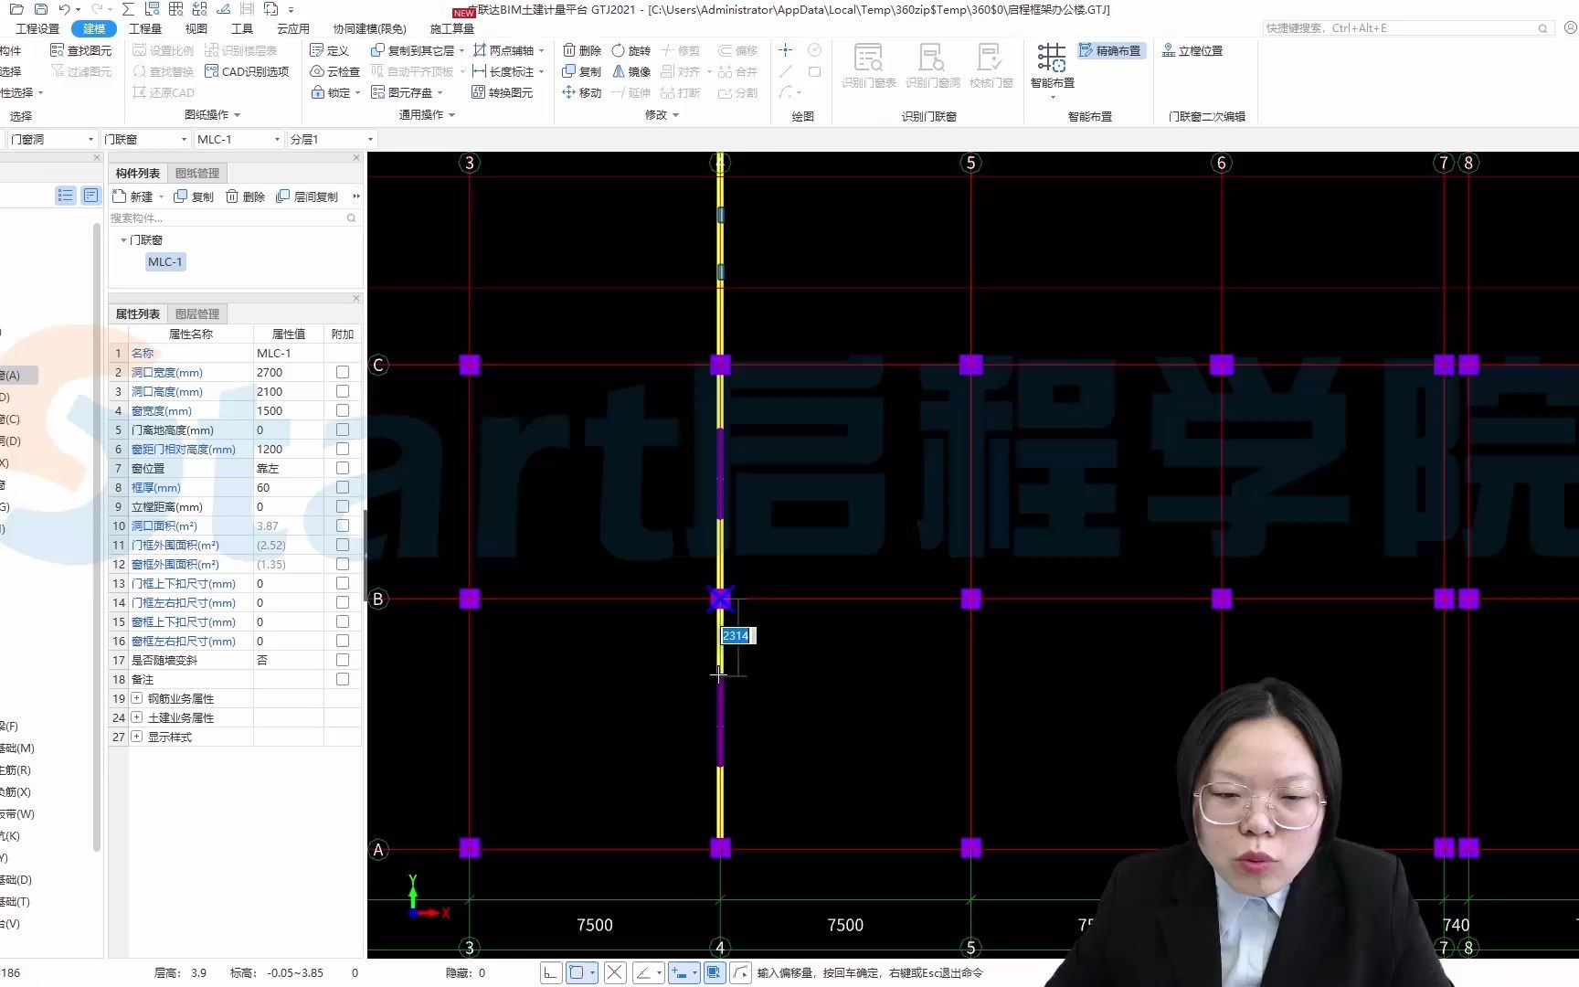Open the MLC-1 component dropdown
The image size is (1579, 987).
coord(277,139)
